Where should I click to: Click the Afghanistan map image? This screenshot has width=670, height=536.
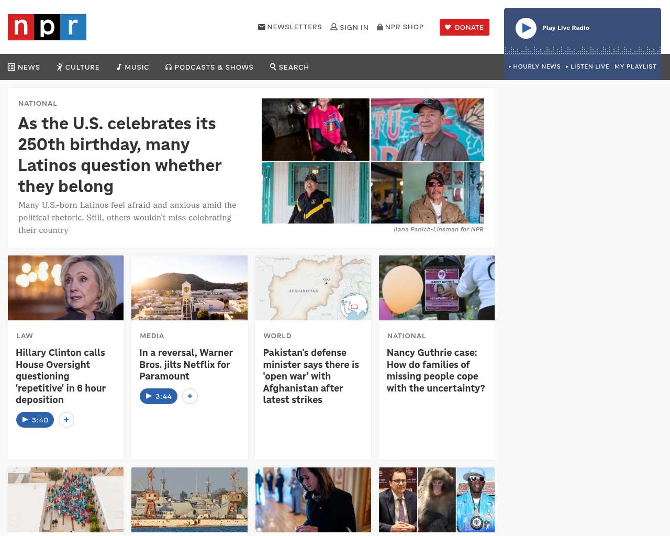coord(313,288)
